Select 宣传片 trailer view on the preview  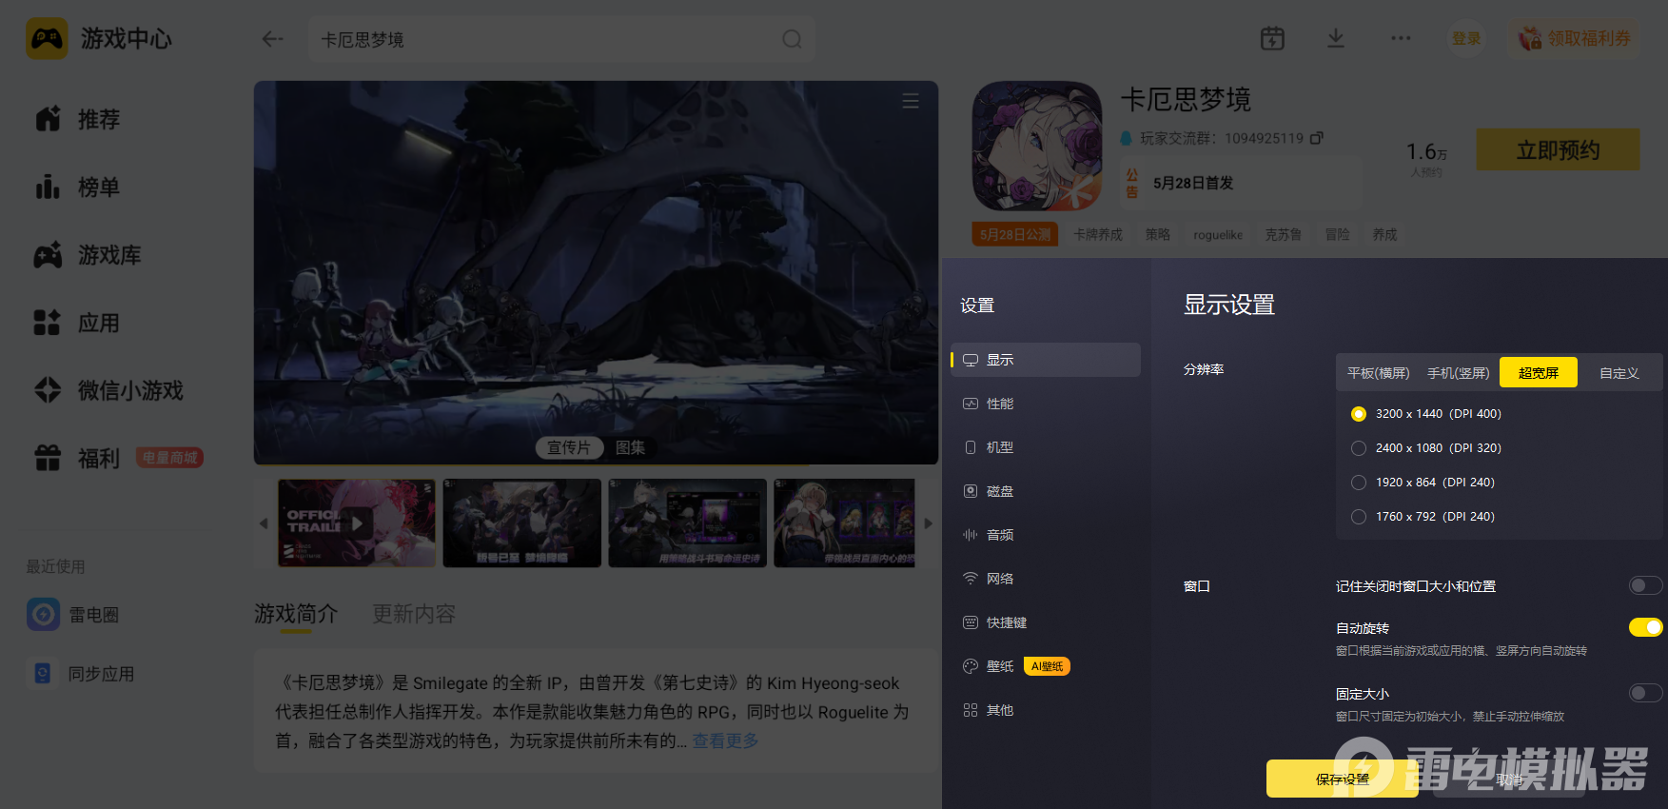(x=569, y=447)
